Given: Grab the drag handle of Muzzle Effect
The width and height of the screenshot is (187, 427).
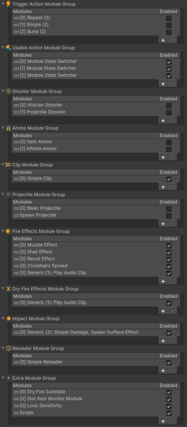Looking at the screenshot, I should (16, 245).
